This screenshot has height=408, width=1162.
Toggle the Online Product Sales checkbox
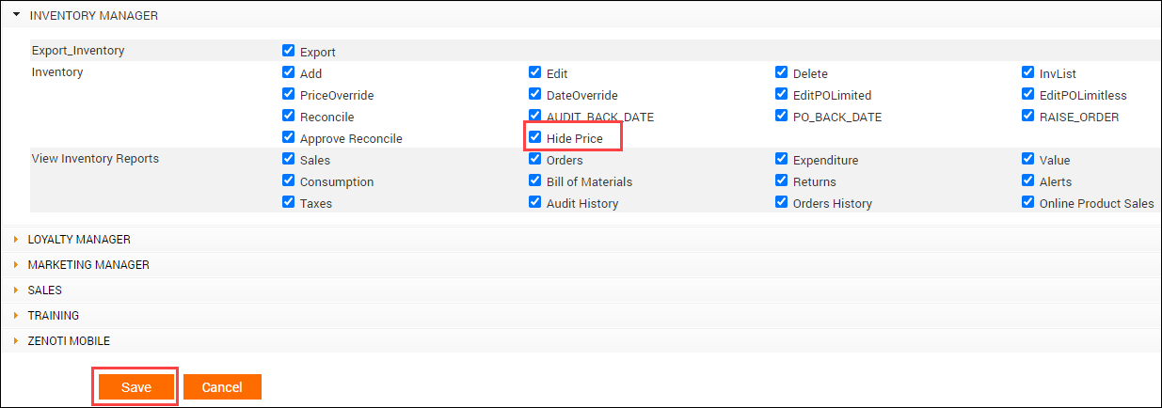[x=1028, y=202]
